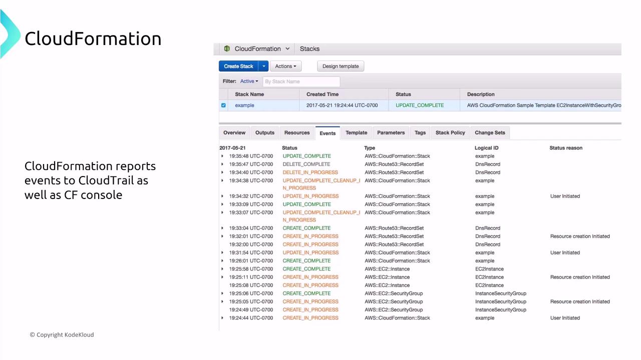
Task: Select the Events tab
Action: (x=328, y=133)
